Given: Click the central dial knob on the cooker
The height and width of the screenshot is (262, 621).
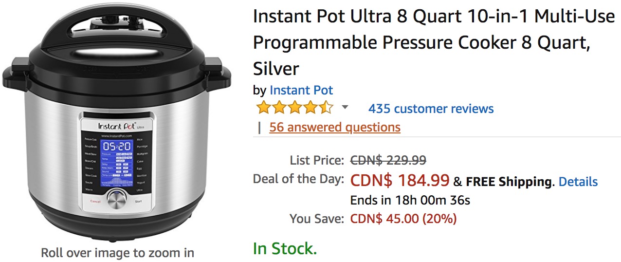Looking at the screenshot, I should click(117, 198).
